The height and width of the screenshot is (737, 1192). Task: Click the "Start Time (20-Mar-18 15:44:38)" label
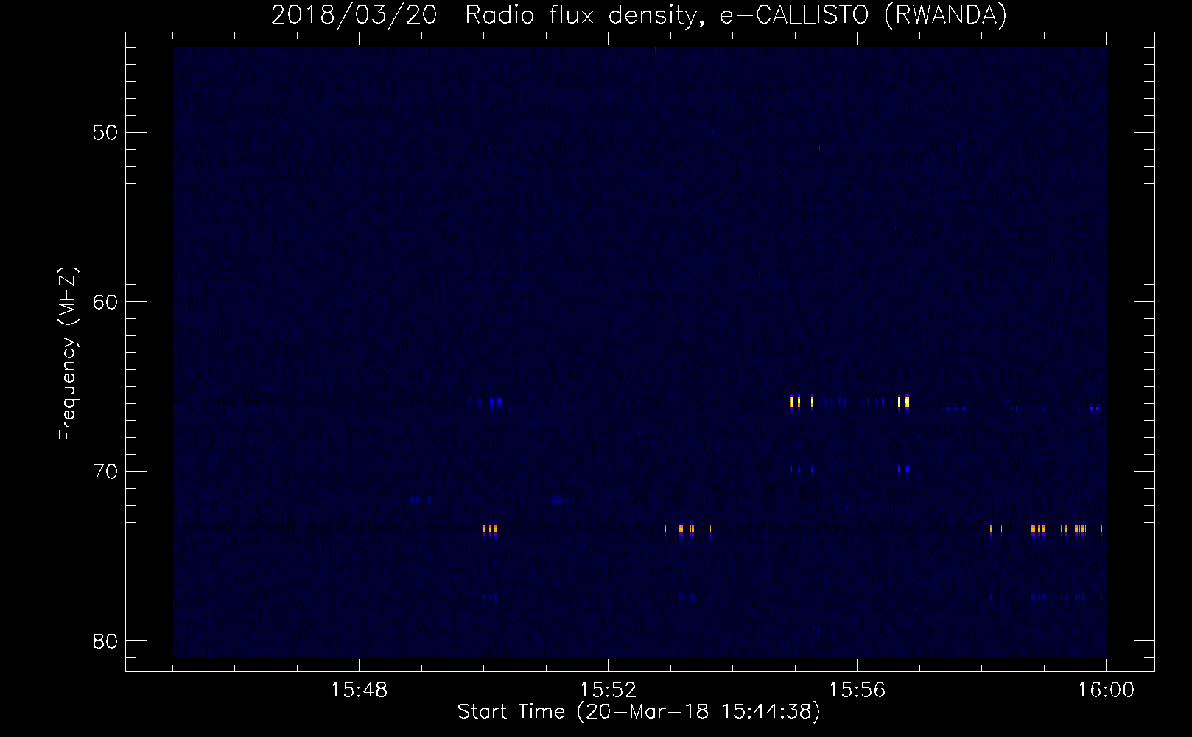tap(639, 712)
